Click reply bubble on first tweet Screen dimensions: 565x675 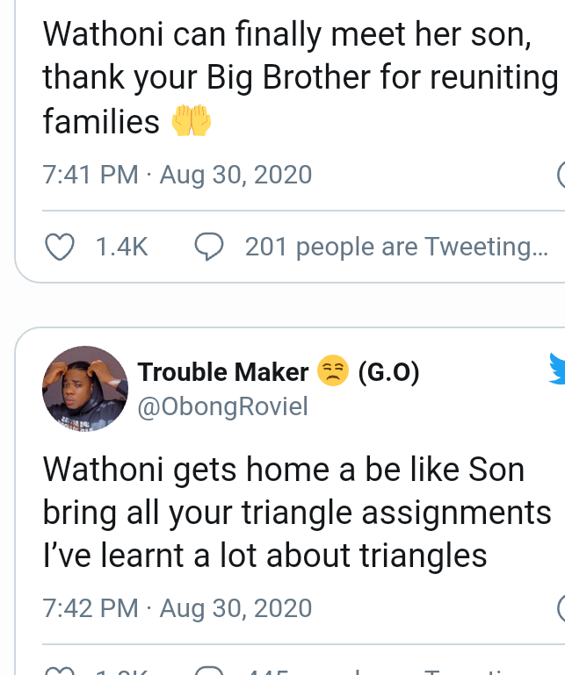[208, 248]
